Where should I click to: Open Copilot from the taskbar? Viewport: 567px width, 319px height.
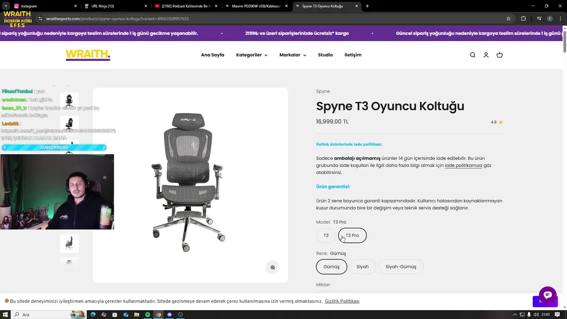click(104, 315)
